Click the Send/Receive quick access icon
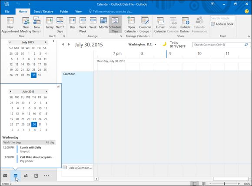Image resolution: width=252 pixels, height=186 pixels. tap(7, 4)
